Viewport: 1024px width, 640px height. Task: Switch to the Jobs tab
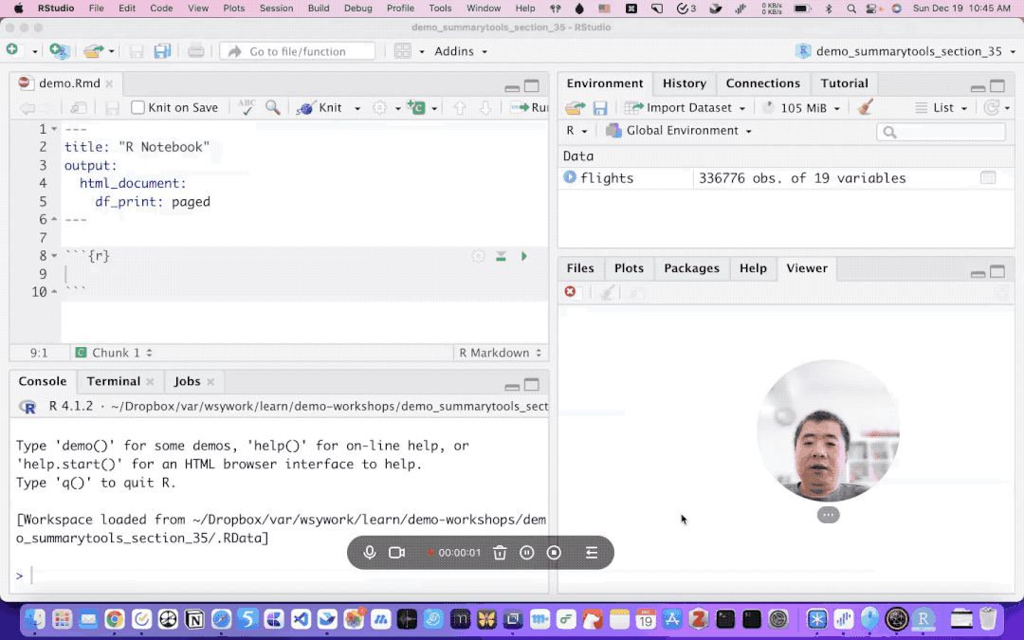[187, 381]
